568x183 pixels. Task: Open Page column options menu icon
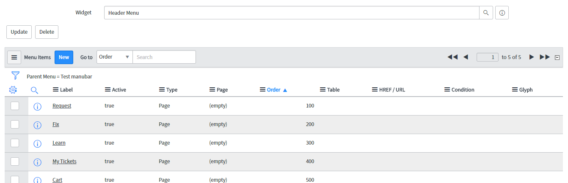coord(212,89)
